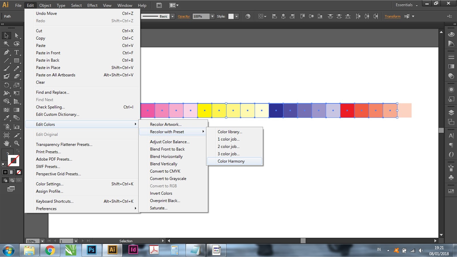Activate solid color fill mode
457x257 pixels.
tap(5, 172)
